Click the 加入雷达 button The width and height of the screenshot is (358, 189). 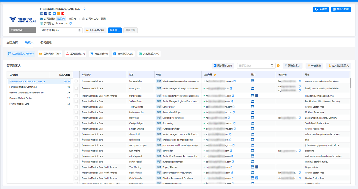[x=115, y=31]
